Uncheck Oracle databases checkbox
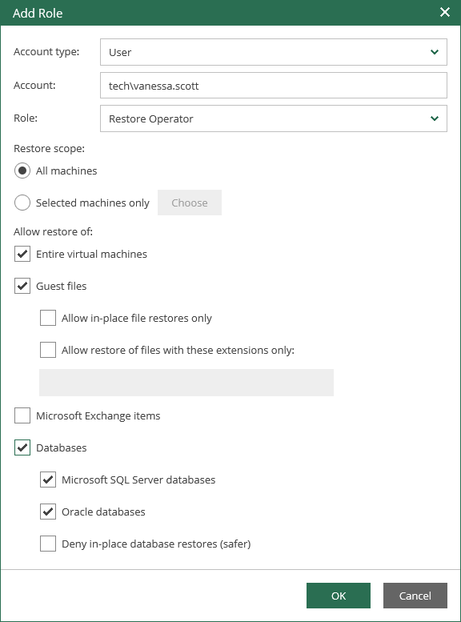 coord(47,512)
